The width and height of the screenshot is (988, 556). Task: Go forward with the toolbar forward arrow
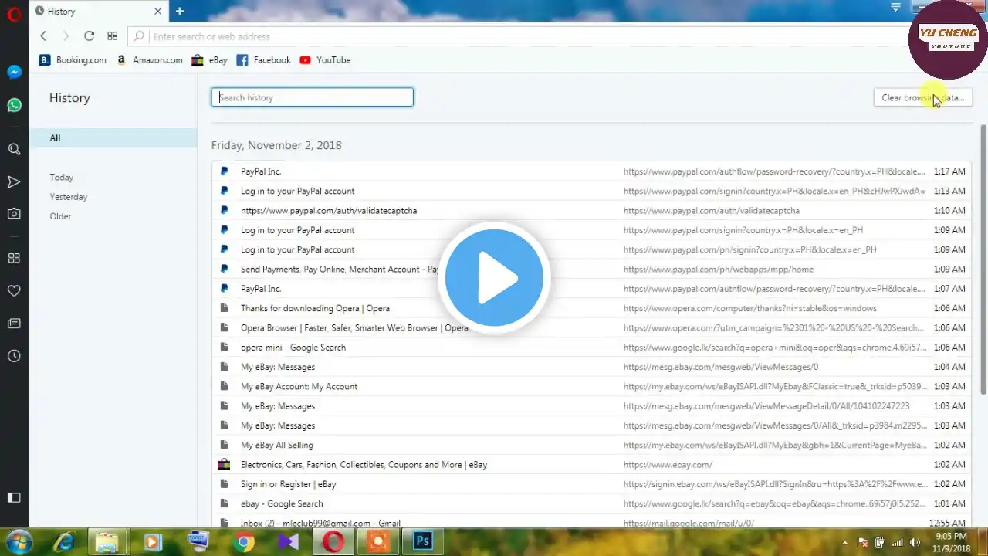(x=66, y=36)
